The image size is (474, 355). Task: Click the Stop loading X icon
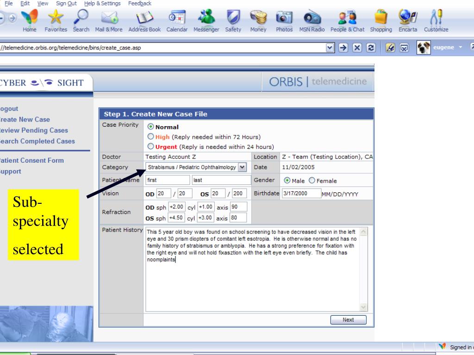point(357,48)
